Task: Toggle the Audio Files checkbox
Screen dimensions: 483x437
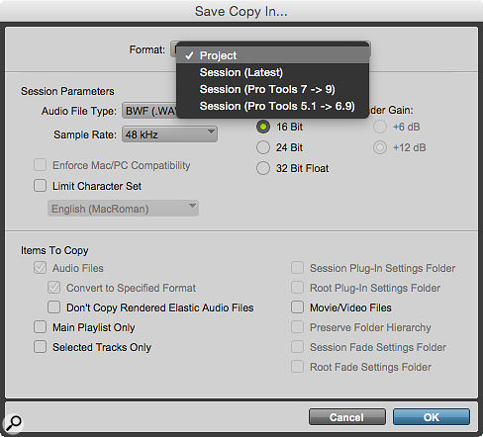Action: coord(40,268)
